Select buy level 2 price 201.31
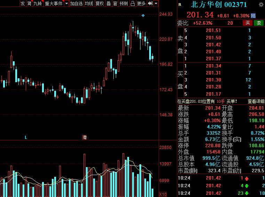 click(213, 73)
